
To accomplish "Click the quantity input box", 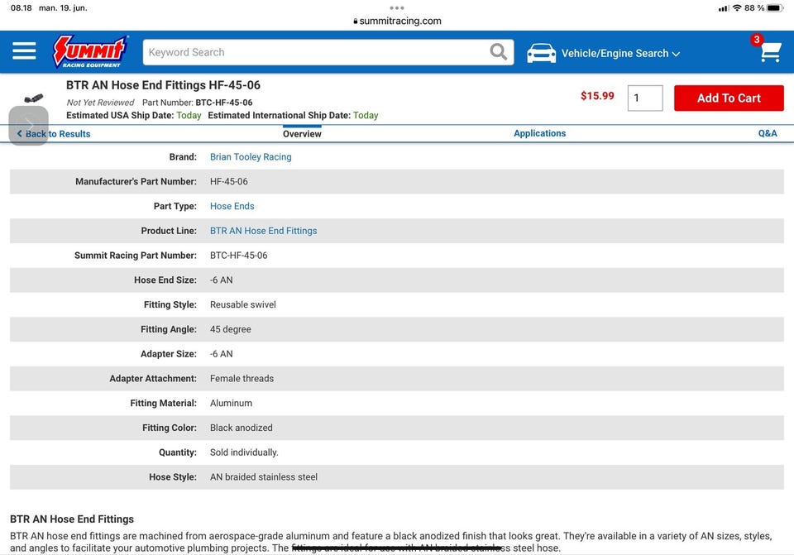I will point(644,98).
